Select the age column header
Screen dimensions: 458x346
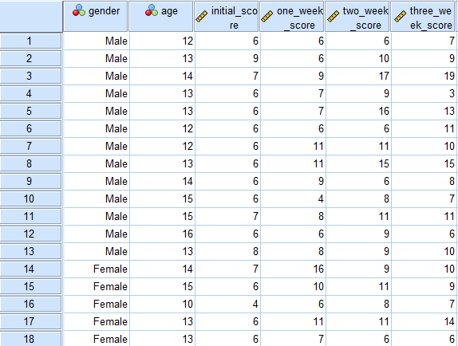pos(161,16)
